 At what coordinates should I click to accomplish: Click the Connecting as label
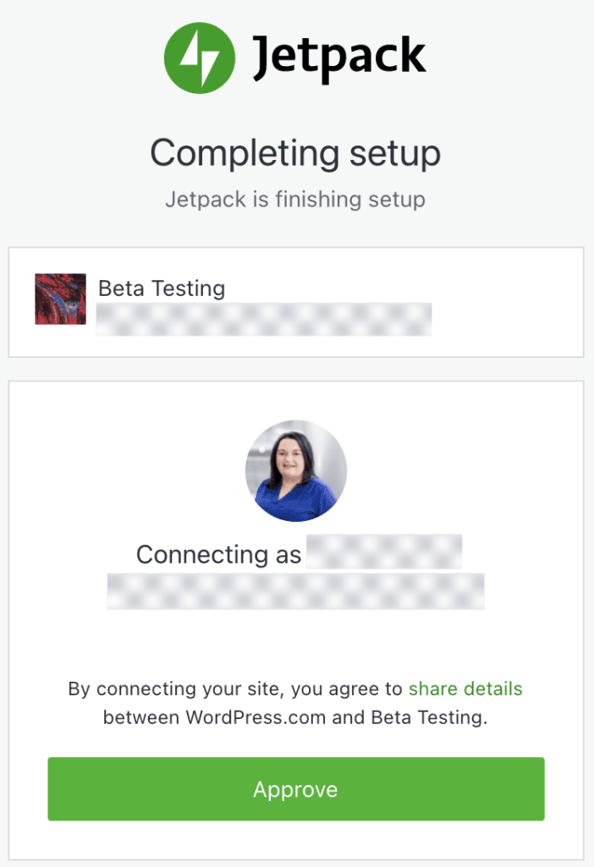(218, 554)
